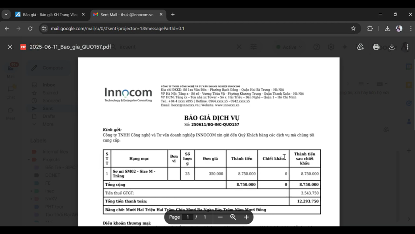
Task: Select the Sent folder in Gmail sidebar
Action: point(47,108)
